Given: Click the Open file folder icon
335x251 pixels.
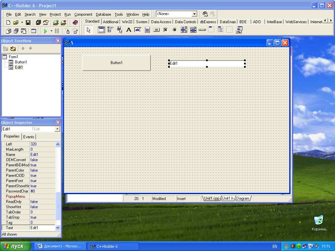Looking at the screenshot, I should pyautogui.click(x=16, y=23).
